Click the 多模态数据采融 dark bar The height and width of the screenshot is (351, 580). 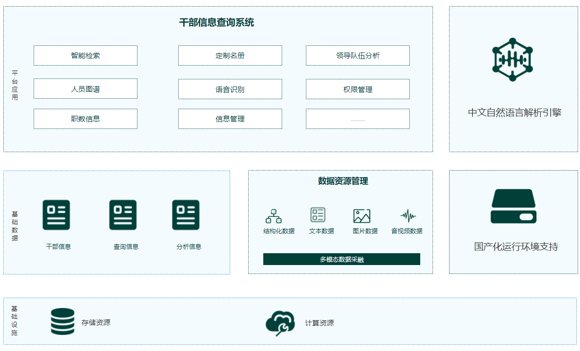[341, 259]
